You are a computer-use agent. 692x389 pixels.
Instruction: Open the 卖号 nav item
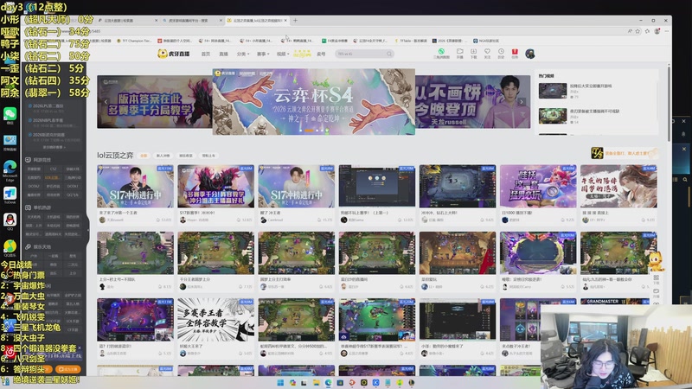(321, 54)
